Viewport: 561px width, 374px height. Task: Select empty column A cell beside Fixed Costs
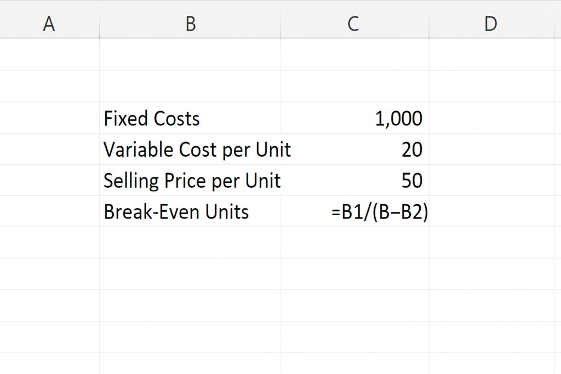[x=49, y=118]
